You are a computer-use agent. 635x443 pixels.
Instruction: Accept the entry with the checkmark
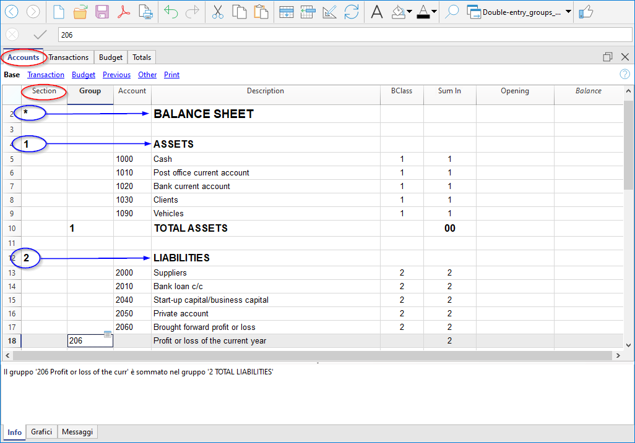coord(40,35)
